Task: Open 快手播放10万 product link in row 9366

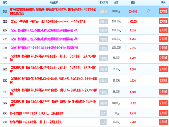Action: [45, 48]
